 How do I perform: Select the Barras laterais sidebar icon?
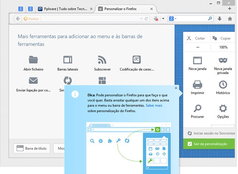coord(68,59)
